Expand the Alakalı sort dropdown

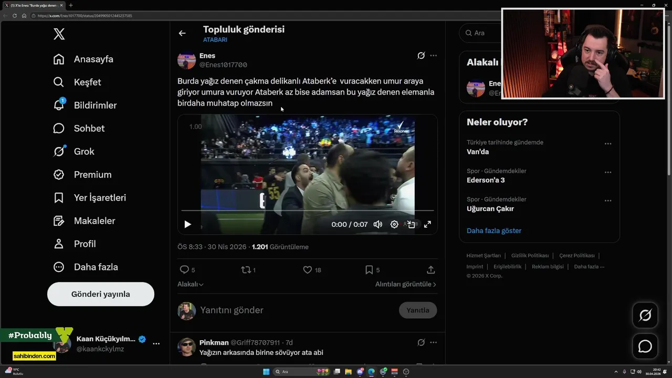(x=191, y=284)
